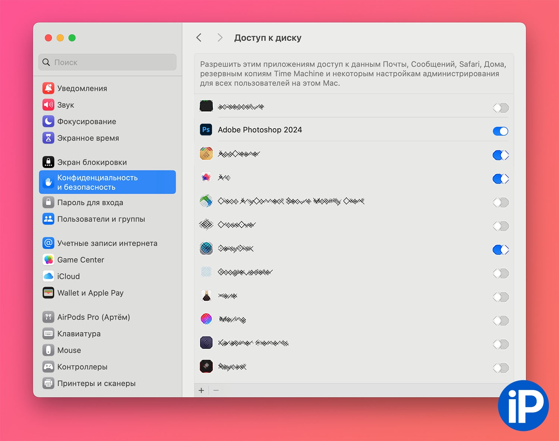Viewport: 559px width, 441px height.
Task: Add an app with the plus button
Action: (x=201, y=390)
